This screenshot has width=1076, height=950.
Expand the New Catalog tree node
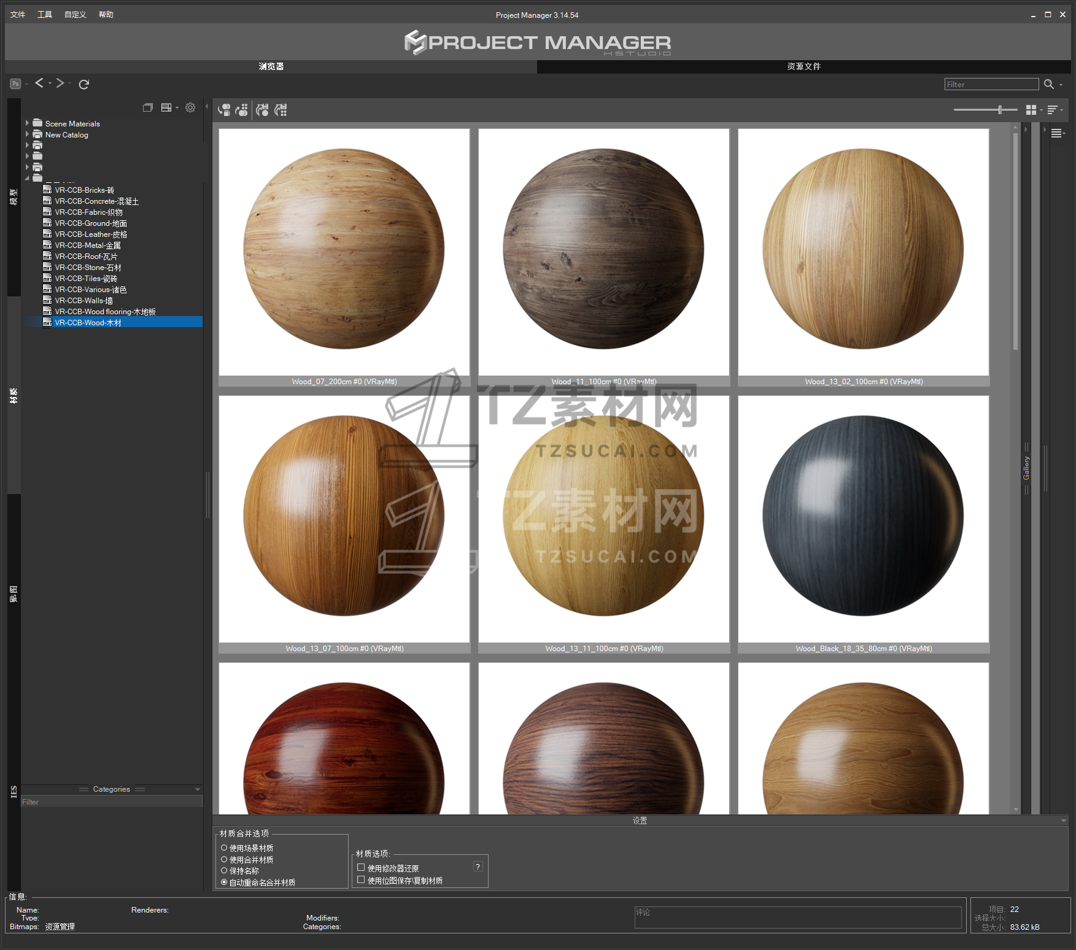coord(27,134)
